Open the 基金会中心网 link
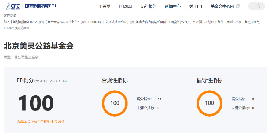This screenshot has width=272, height=137. click(x=222, y=6)
